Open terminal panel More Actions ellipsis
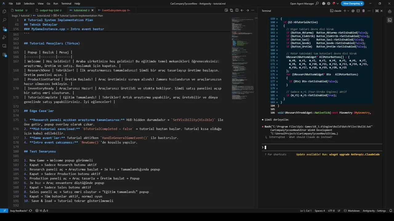Image resolution: width=394 pixels, height=221 pixels. tap(369, 11)
